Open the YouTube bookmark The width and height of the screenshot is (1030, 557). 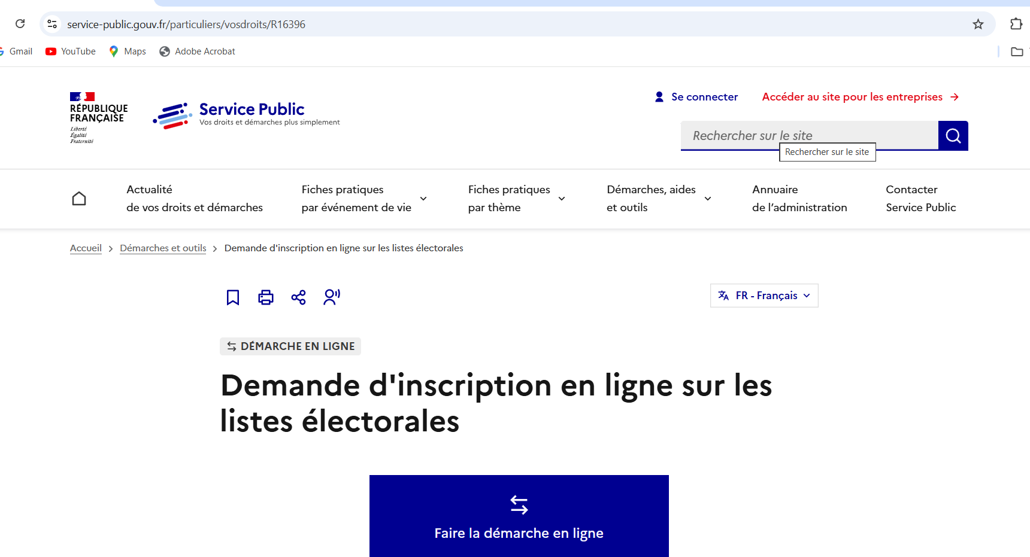tap(71, 51)
